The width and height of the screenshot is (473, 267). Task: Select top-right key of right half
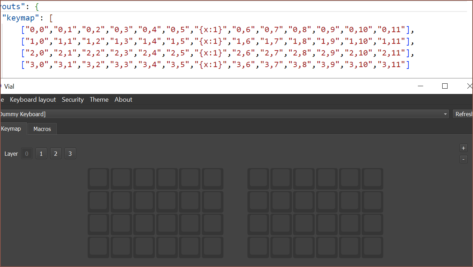tap(372, 179)
